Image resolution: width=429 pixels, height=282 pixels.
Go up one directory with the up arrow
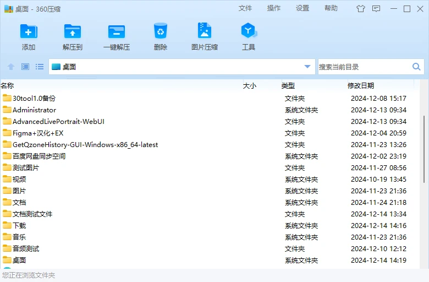11,67
